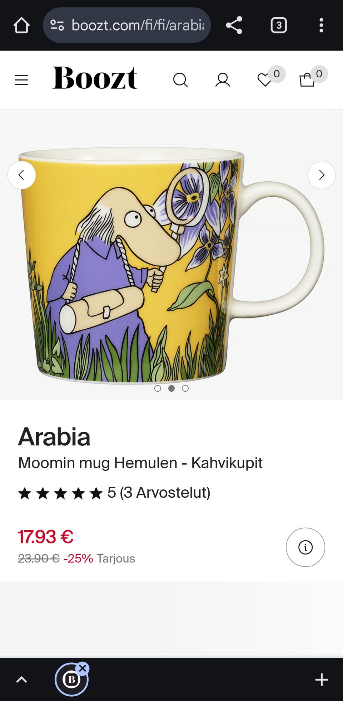Open the tab switcher showing 3 tabs

pyautogui.click(x=279, y=25)
